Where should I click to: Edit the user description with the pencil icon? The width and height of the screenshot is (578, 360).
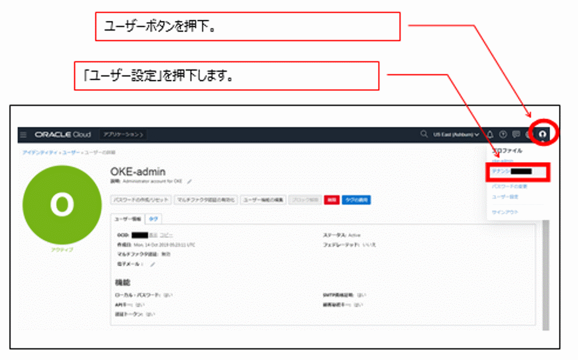[x=190, y=180]
